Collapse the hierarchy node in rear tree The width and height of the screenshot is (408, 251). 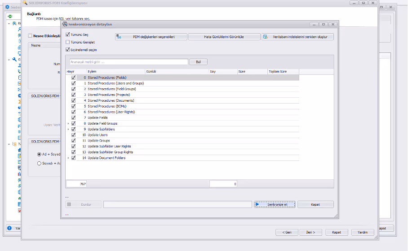click(9, 144)
